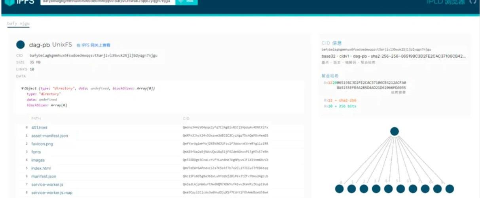Click the 'blockSizes: Array[0]' property row
The width and height of the screenshot is (480, 198).
[47, 105]
